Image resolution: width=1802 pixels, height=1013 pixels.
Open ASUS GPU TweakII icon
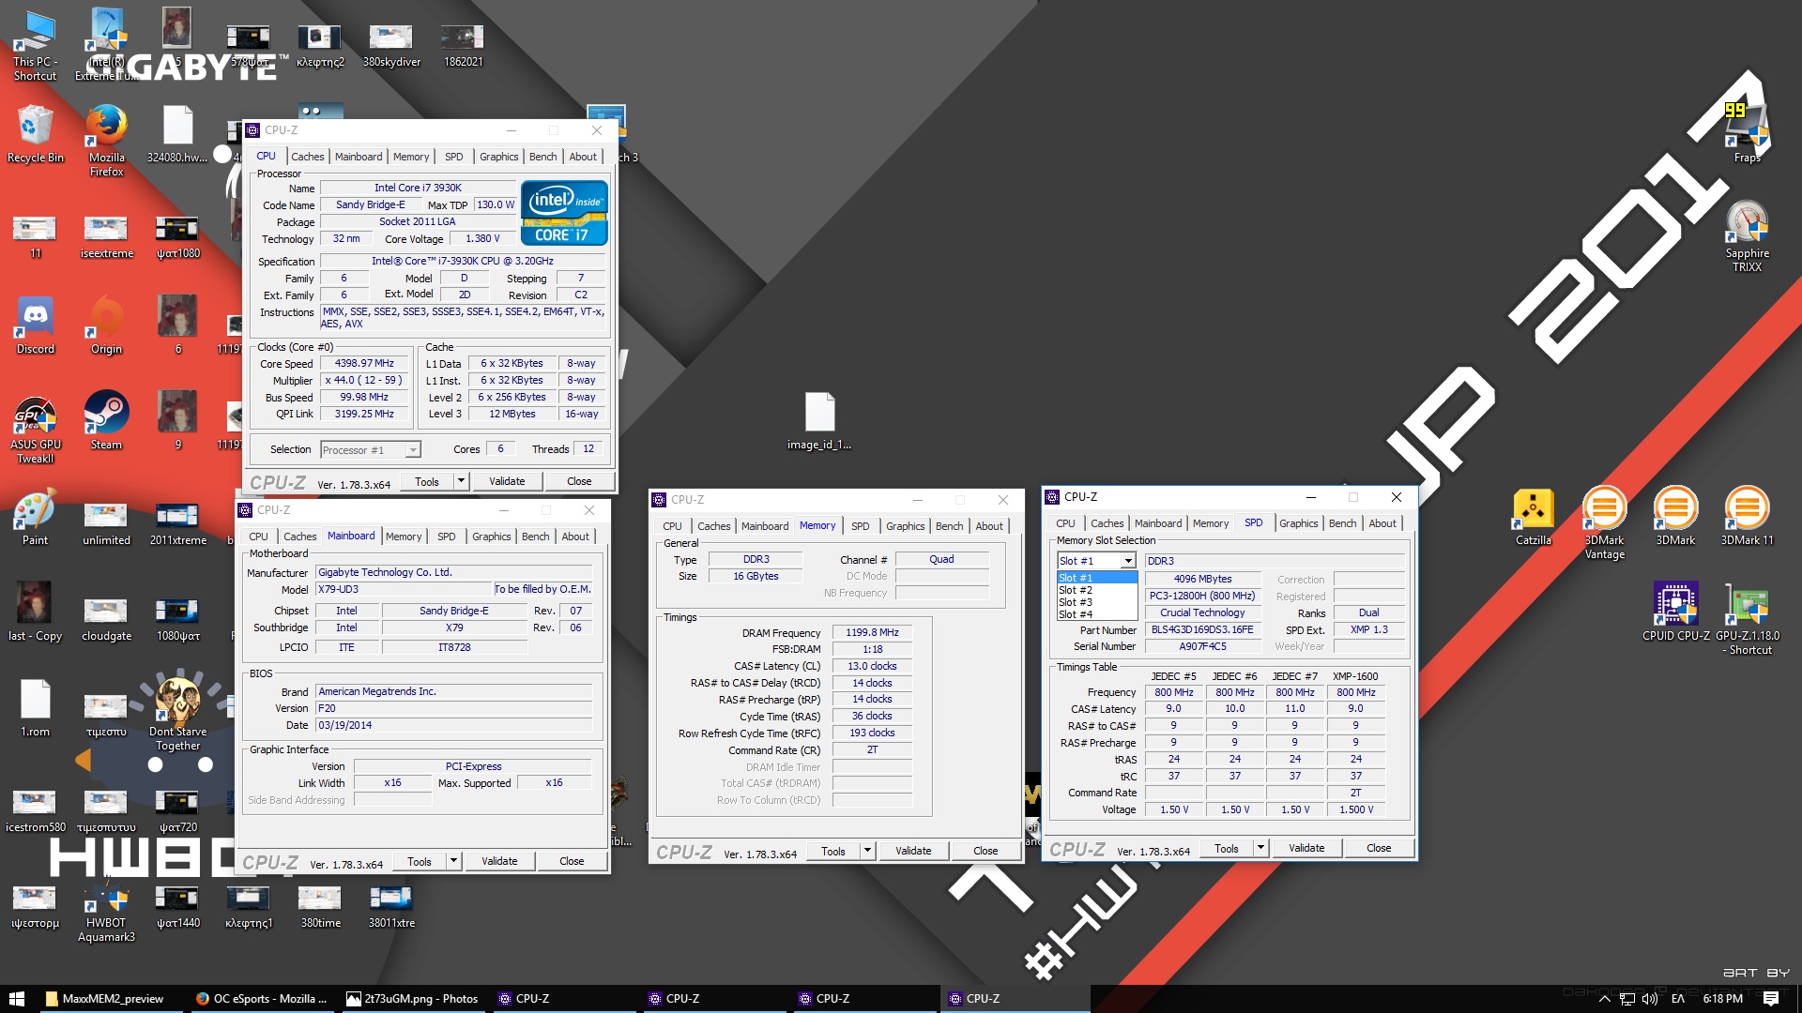pos(35,428)
